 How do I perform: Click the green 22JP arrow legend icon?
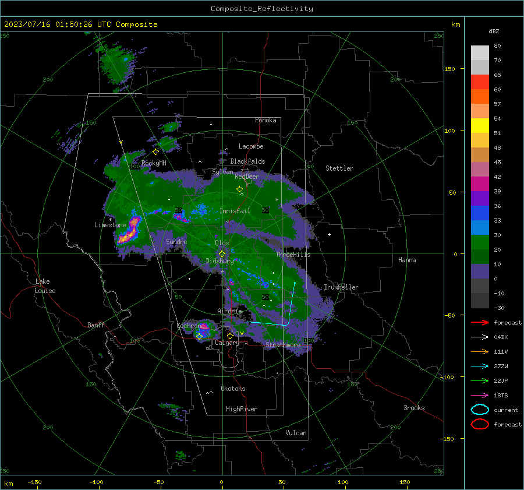(480, 380)
